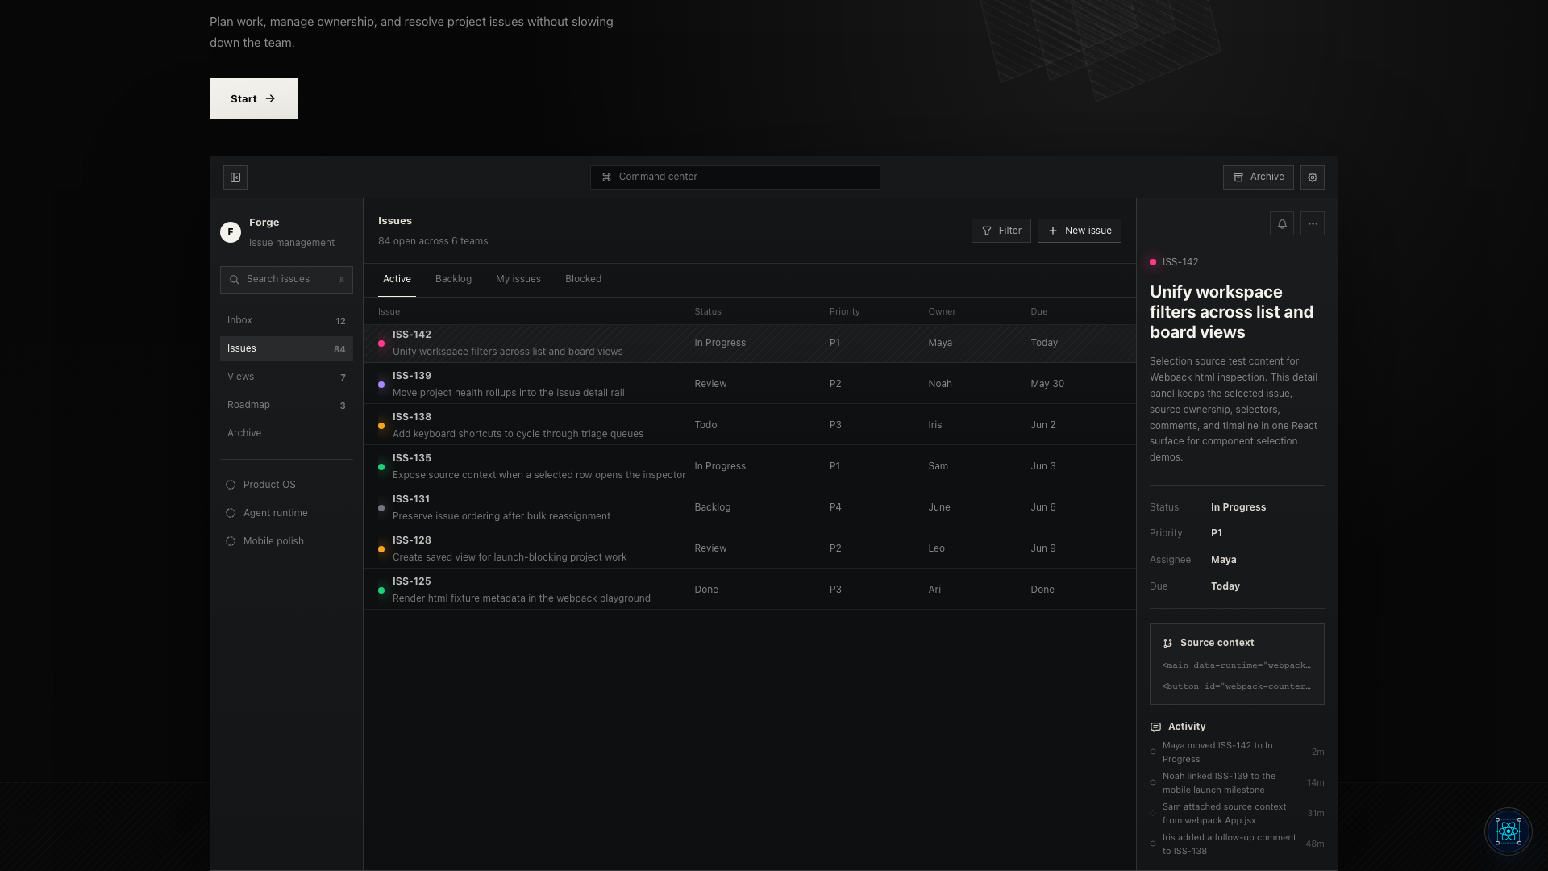Open the Archive button in top bar
This screenshot has width=1548, height=871.
(x=1258, y=177)
